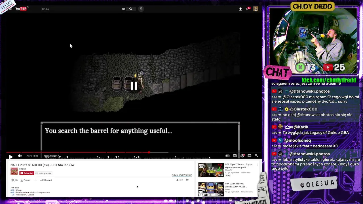The image size is (363, 204).
Task: Open the three-dot more actions menu
Action: [35, 180]
